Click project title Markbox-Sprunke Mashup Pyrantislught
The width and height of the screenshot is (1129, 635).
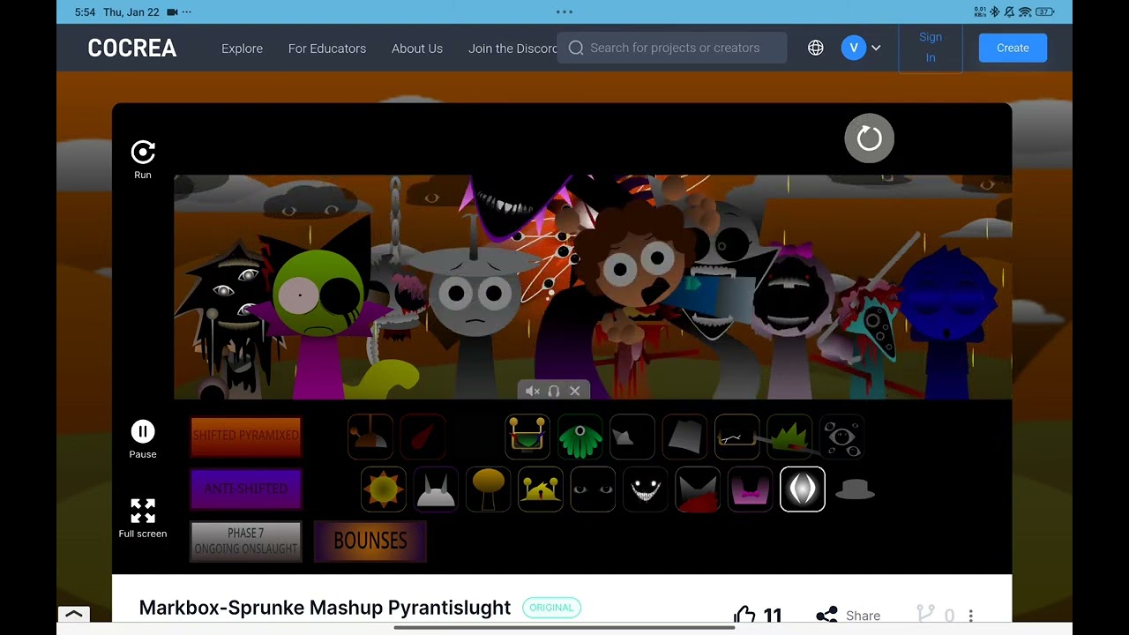(x=325, y=608)
